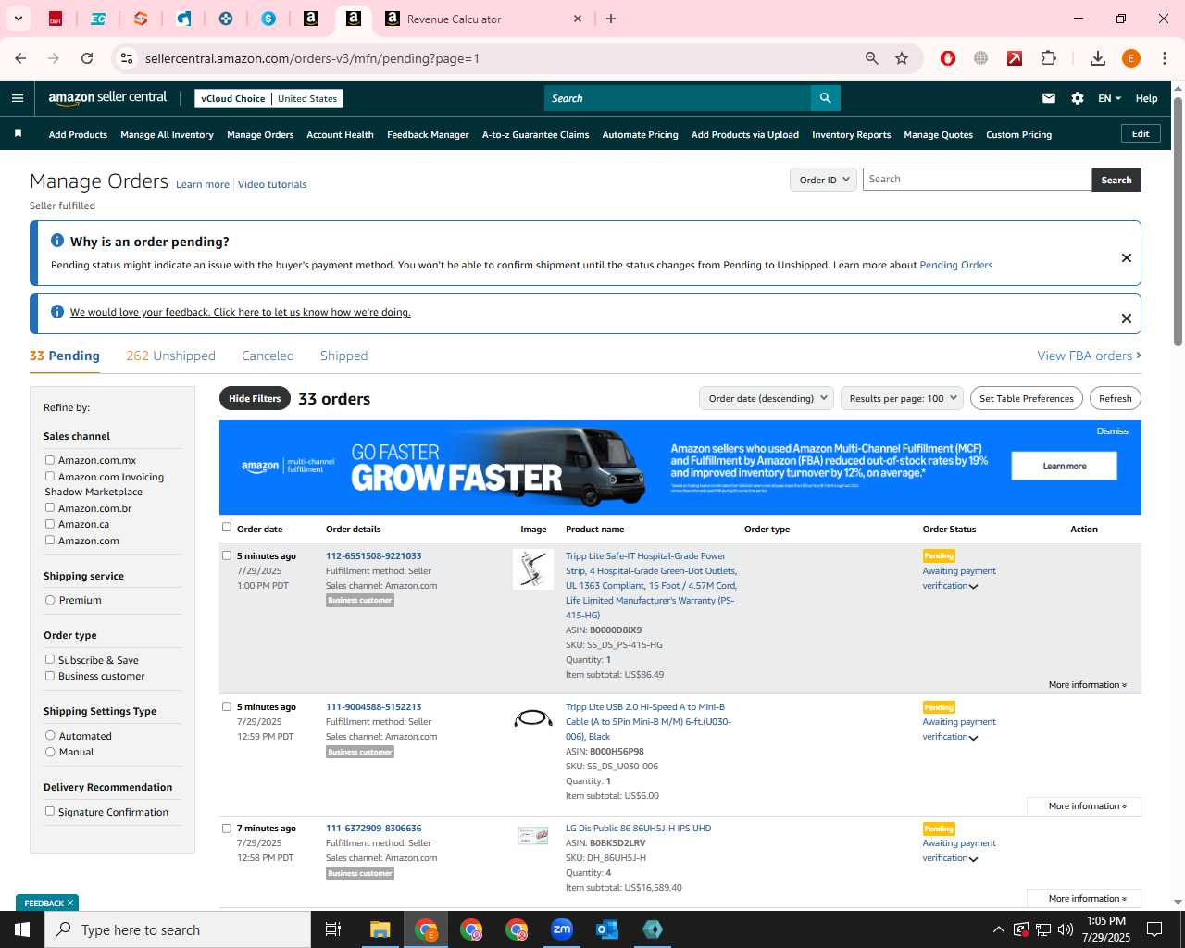Open Task View in taskbar
Image resolution: width=1185 pixels, height=948 pixels.
coord(333,929)
